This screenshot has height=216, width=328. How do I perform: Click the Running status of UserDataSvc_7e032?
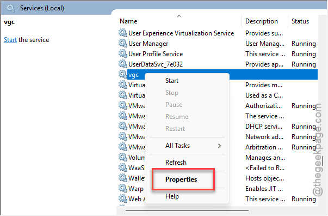[304, 64]
